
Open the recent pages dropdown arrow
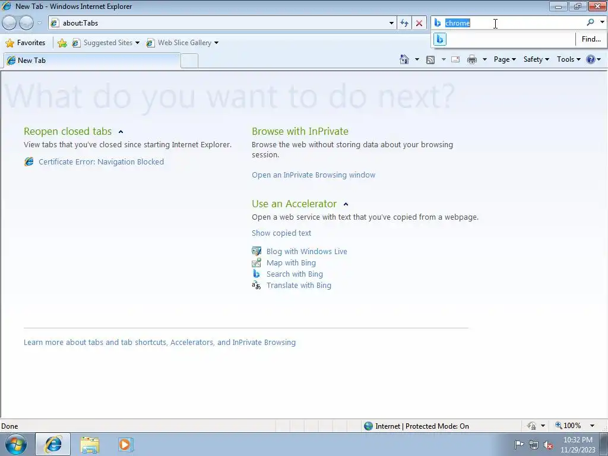click(39, 23)
